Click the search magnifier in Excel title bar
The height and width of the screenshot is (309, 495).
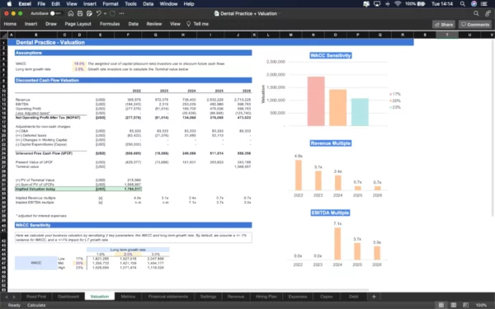tap(476, 13)
